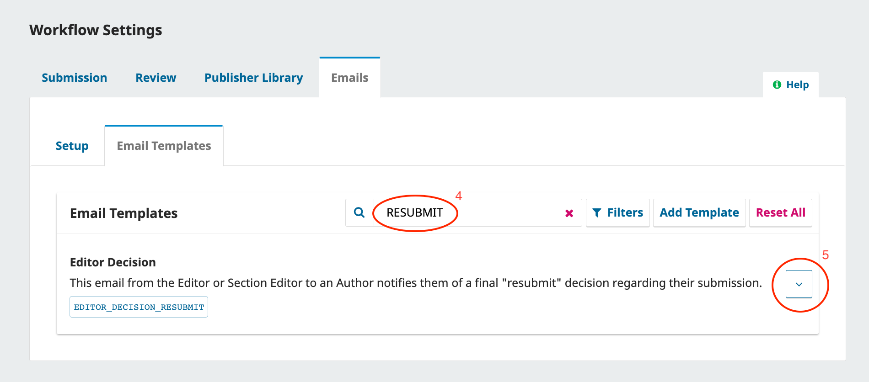The image size is (869, 382).
Task: Click the Editor Decision template title
Action: tap(113, 262)
